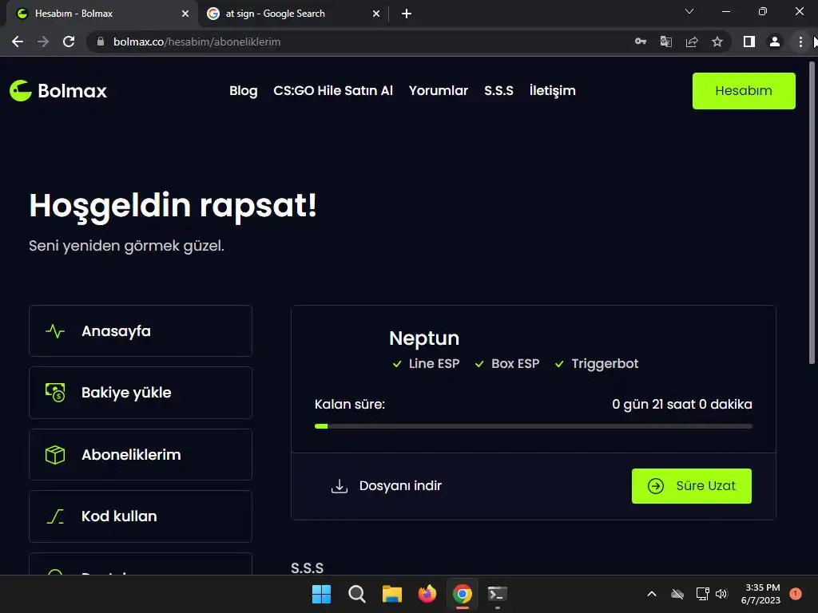Open Windows Start menu

[x=321, y=594]
